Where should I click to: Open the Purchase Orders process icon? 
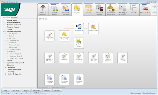tap(79, 43)
